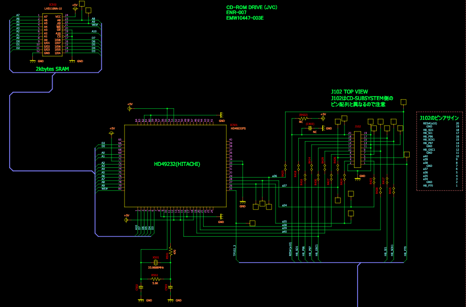The image size is (466, 307).
Task: Click the J102 pin assignment table heading
Action: 439,117
